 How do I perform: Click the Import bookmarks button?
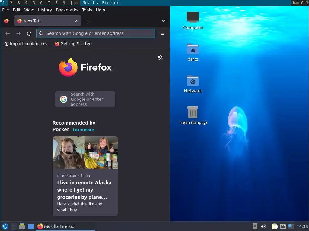tap(27, 44)
